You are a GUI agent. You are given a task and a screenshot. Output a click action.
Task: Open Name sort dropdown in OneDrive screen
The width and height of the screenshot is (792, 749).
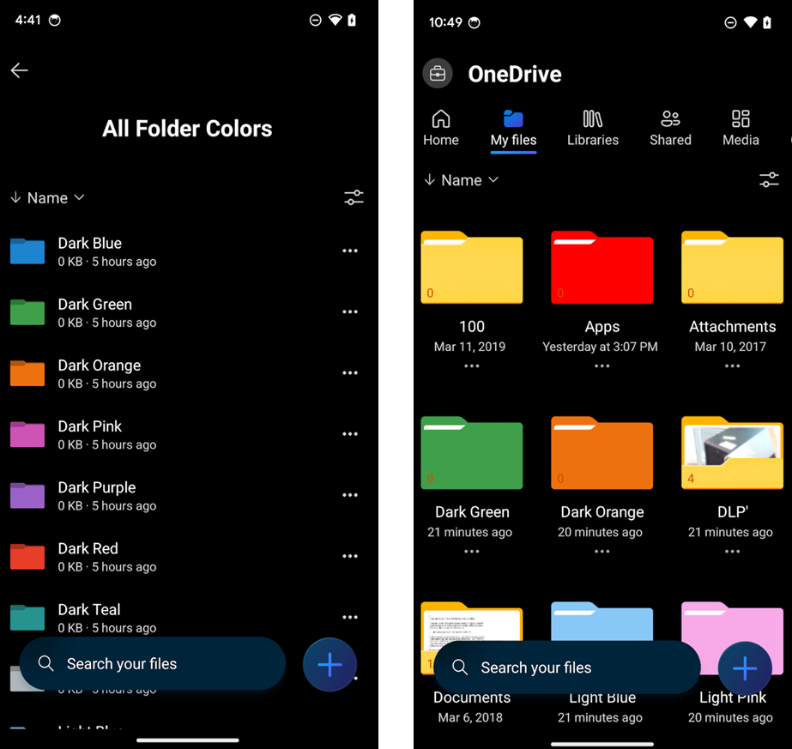pyautogui.click(x=462, y=180)
